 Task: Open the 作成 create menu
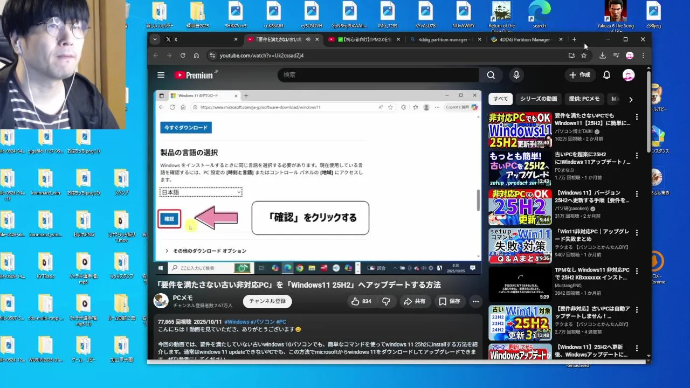[579, 75]
